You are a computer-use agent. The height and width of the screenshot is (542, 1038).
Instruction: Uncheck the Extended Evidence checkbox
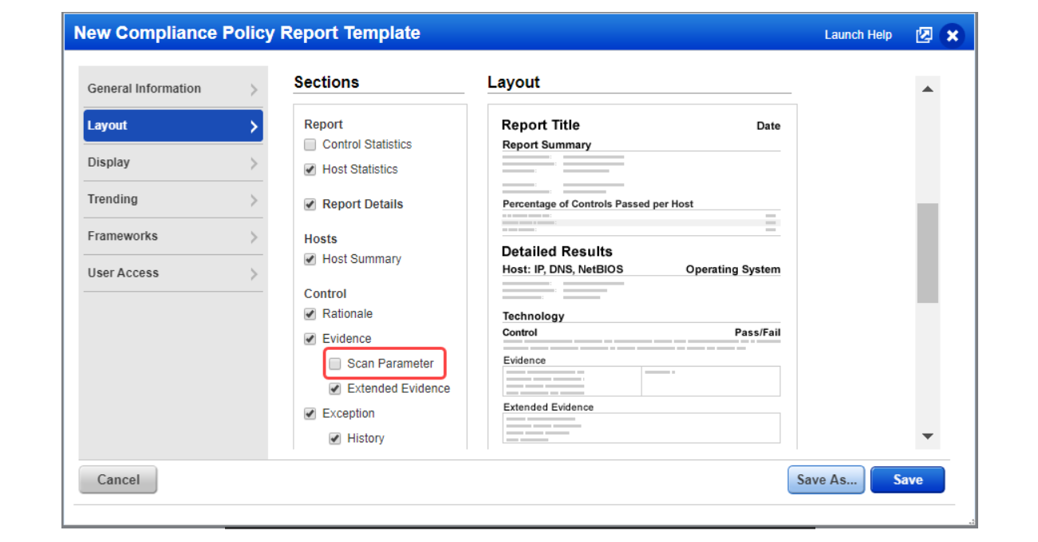coord(334,388)
